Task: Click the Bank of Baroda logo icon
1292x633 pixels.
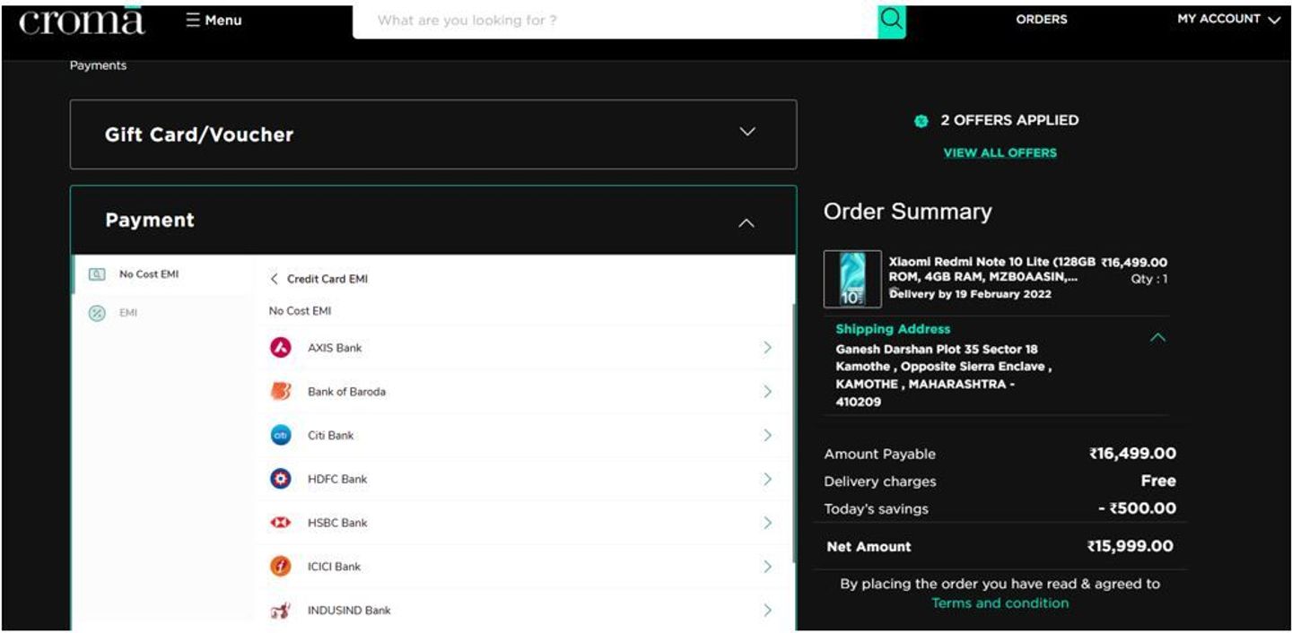Action: pyautogui.click(x=281, y=392)
